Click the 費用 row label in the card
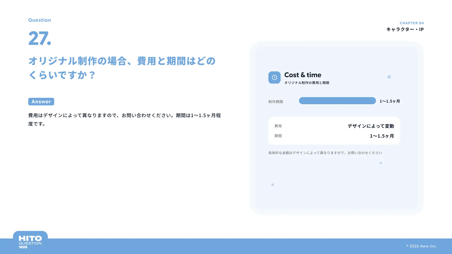The image size is (452, 254). pos(278,126)
